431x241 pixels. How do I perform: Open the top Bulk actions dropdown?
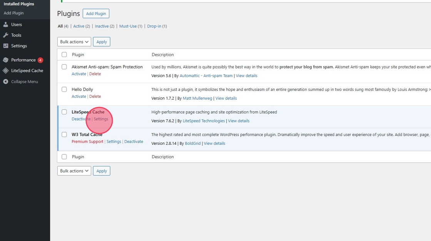74,42
